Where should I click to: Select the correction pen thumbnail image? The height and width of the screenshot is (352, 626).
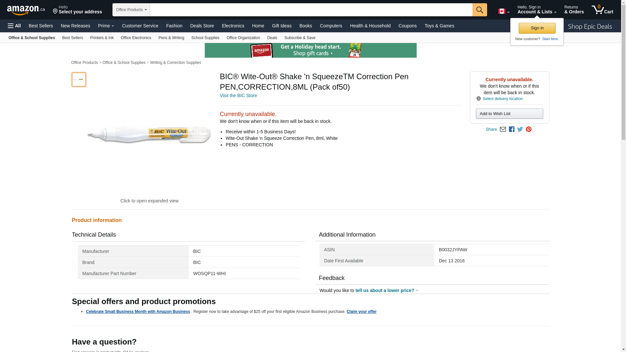pos(79,80)
